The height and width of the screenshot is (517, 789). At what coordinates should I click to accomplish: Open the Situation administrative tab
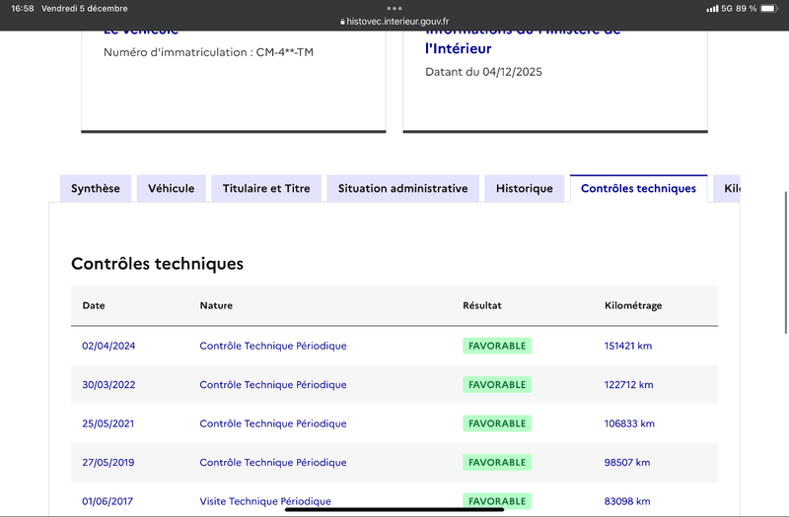click(402, 188)
